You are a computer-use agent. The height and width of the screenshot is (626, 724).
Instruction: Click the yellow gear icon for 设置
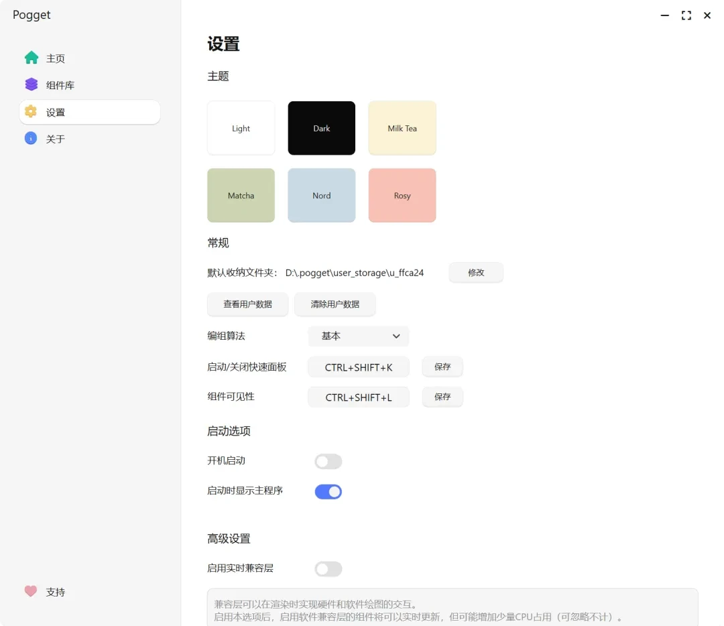click(x=31, y=111)
